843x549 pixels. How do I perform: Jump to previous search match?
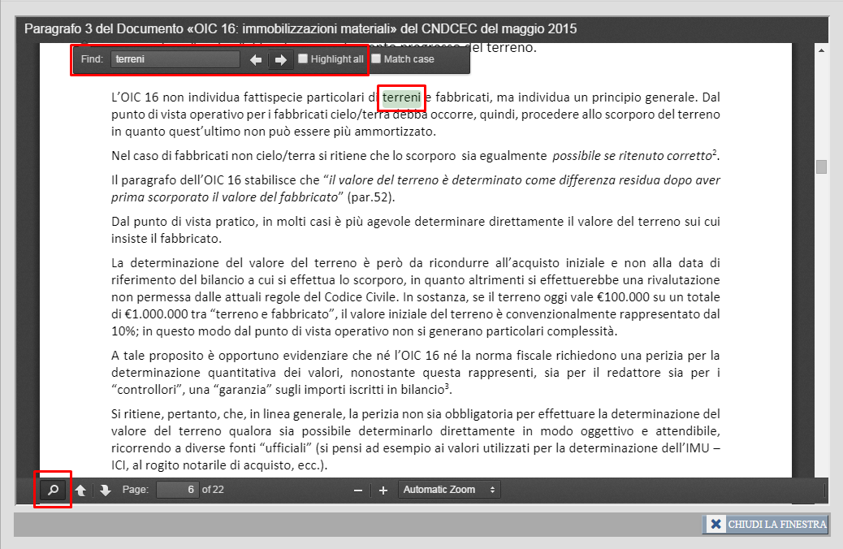click(256, 59)
